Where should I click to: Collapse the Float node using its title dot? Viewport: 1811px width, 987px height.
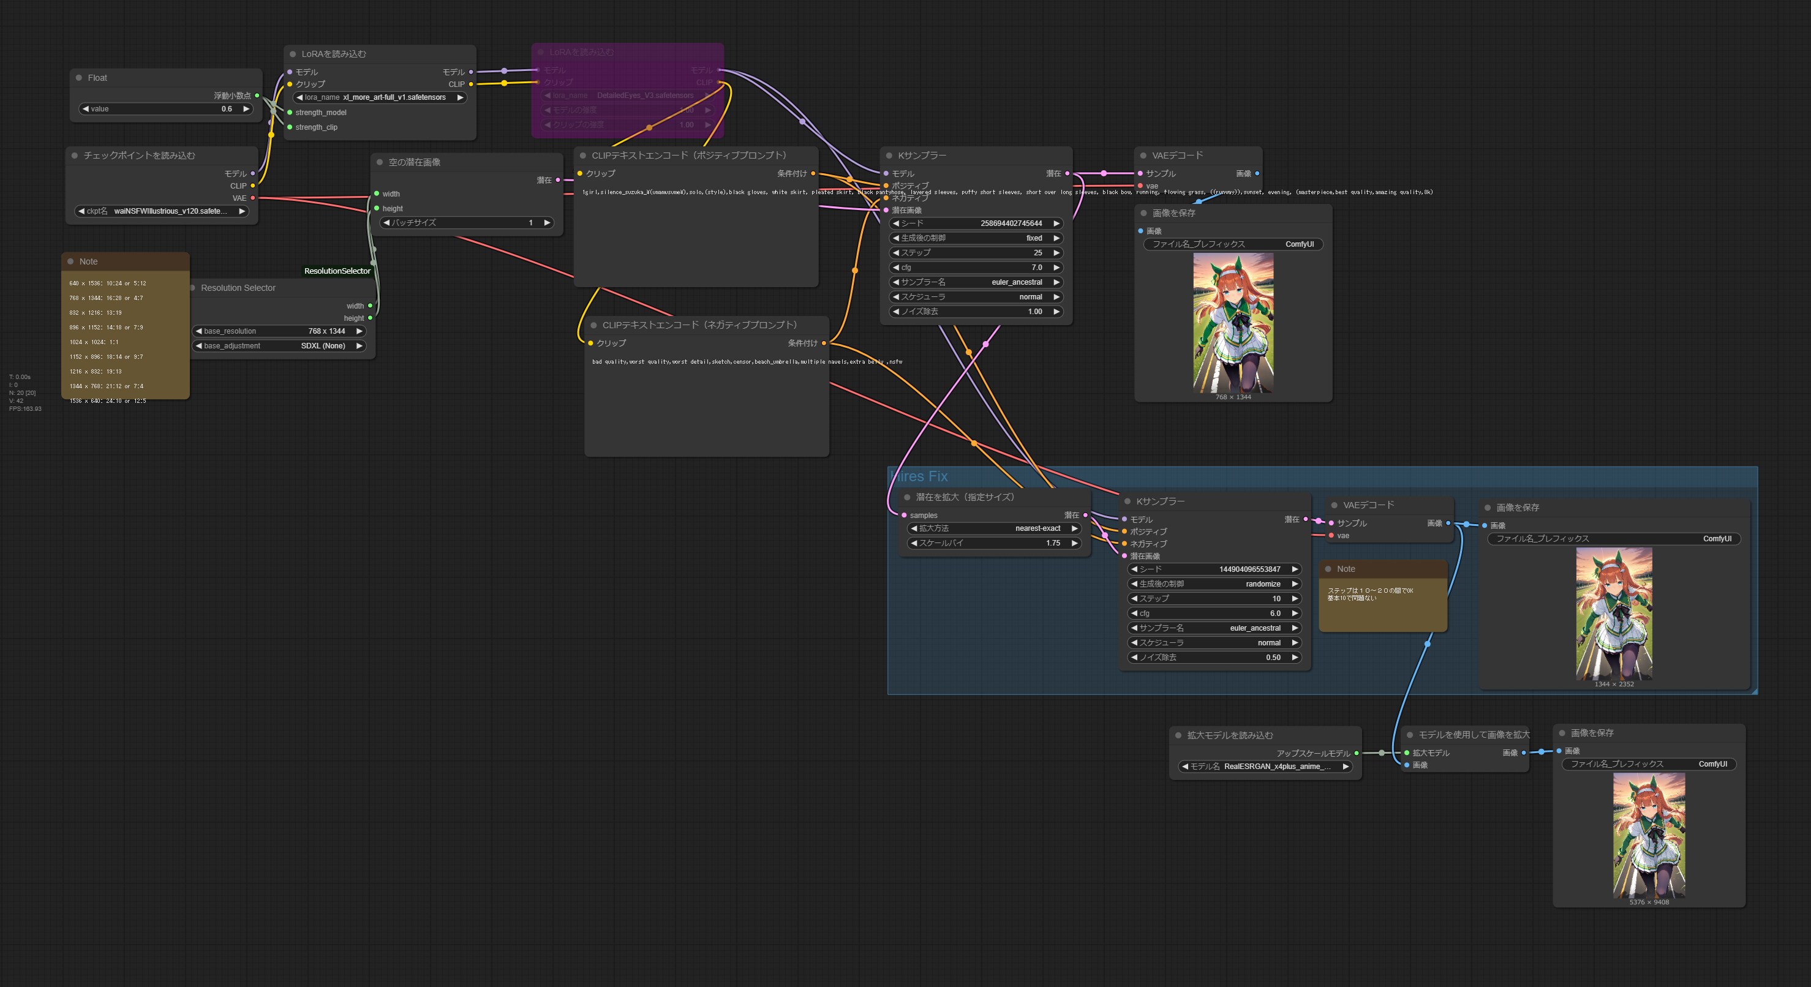(79, 78)
